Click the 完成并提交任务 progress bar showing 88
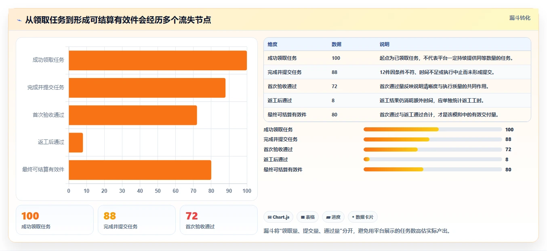 click(x=433, y=139)
